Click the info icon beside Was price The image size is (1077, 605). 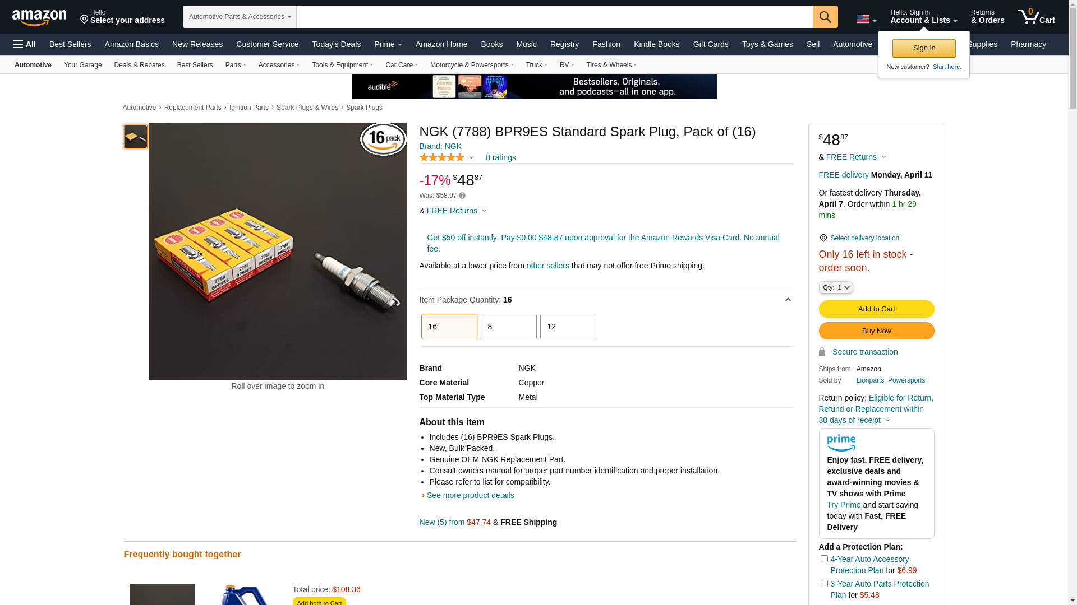tap(462, 196)
